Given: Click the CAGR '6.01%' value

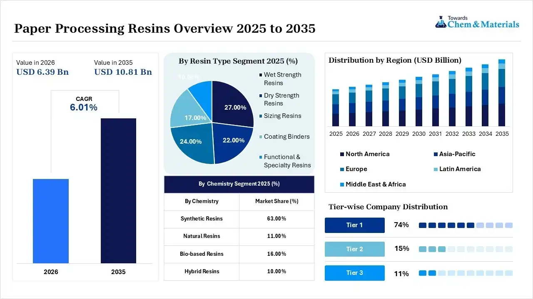Looking at the screenshot, I should pyautogui.click(x=84, y=108).
